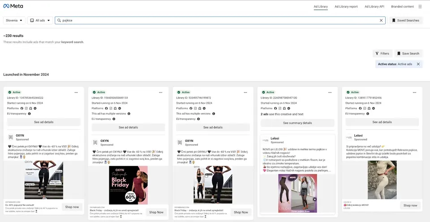Open the Lelosi beige leggings ad image
Image resolution: width=430 pixels, height=222 pixels.
[x=382, y=180]
